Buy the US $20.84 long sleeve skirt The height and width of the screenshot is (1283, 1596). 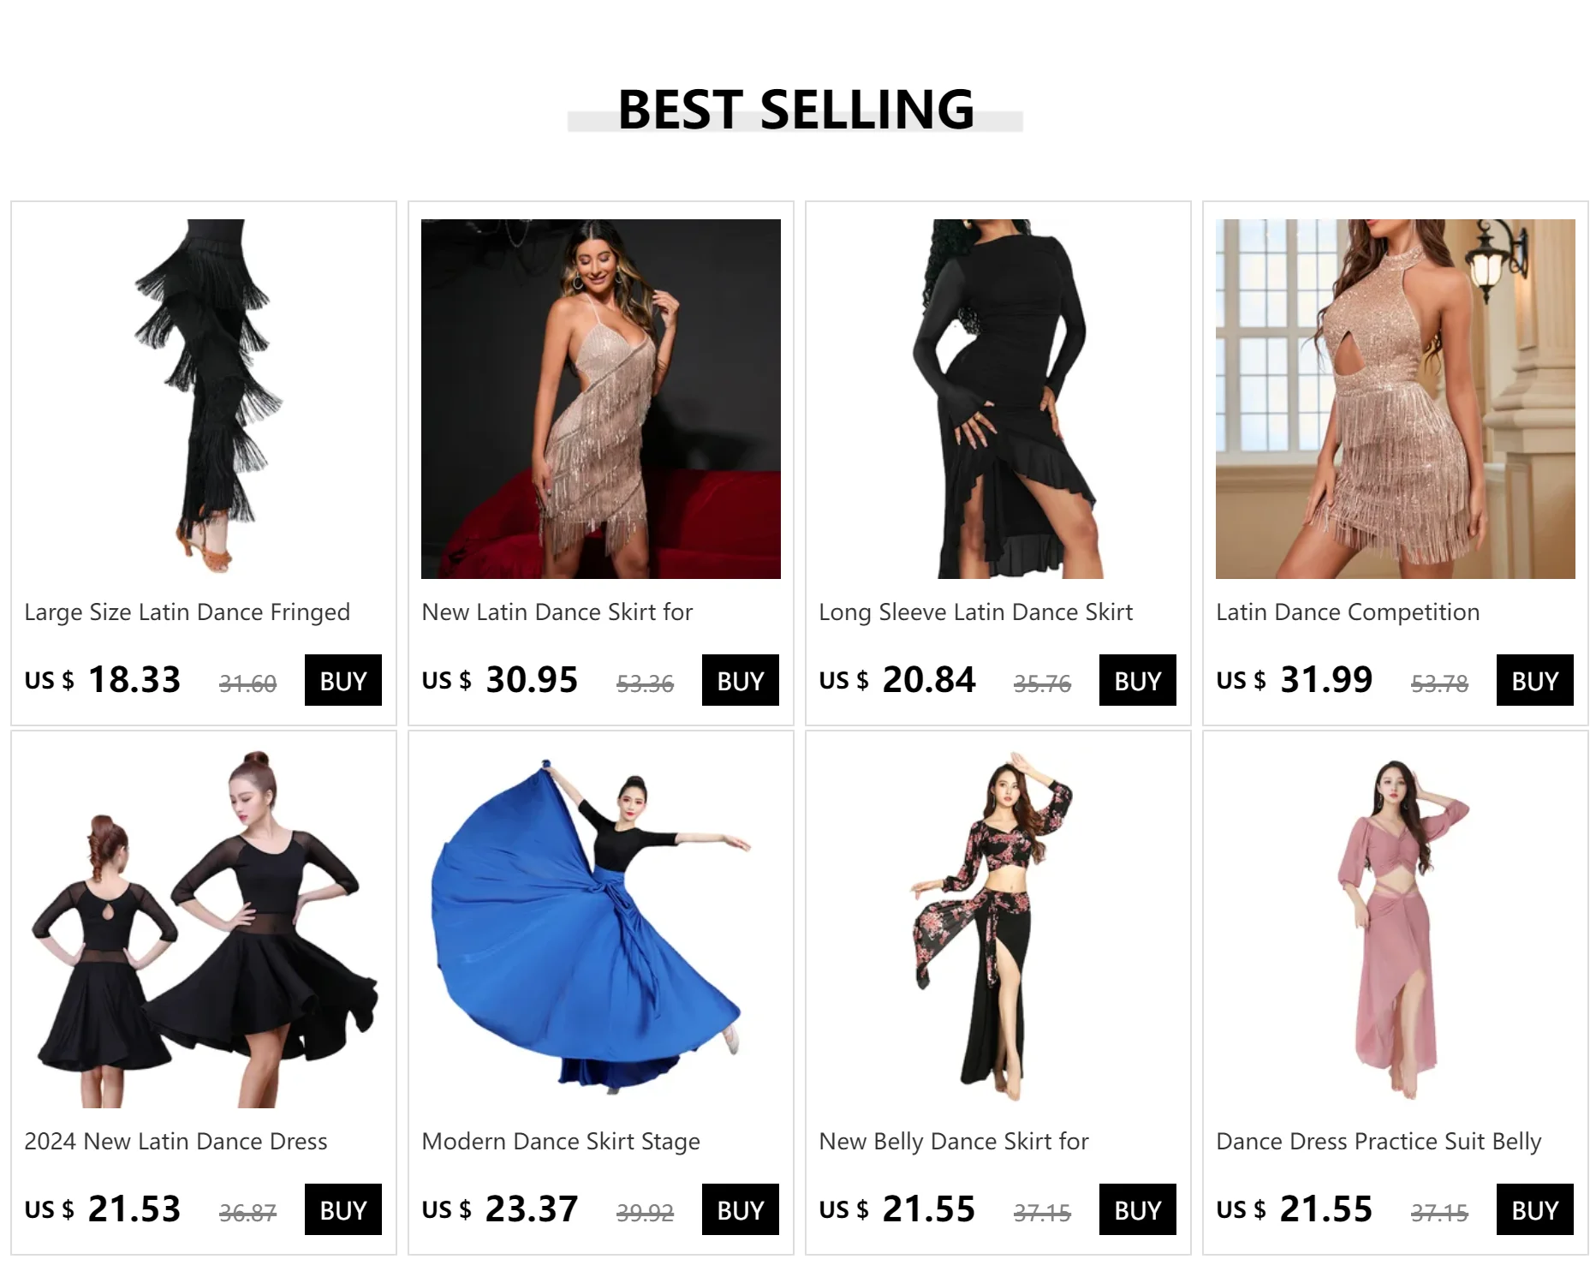pos(1138,680)
